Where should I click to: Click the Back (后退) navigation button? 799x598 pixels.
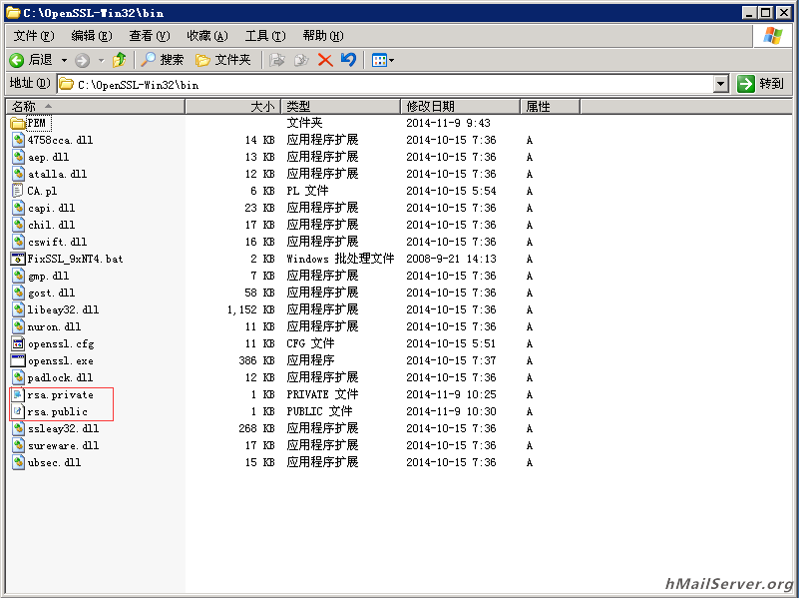(30, 60)
